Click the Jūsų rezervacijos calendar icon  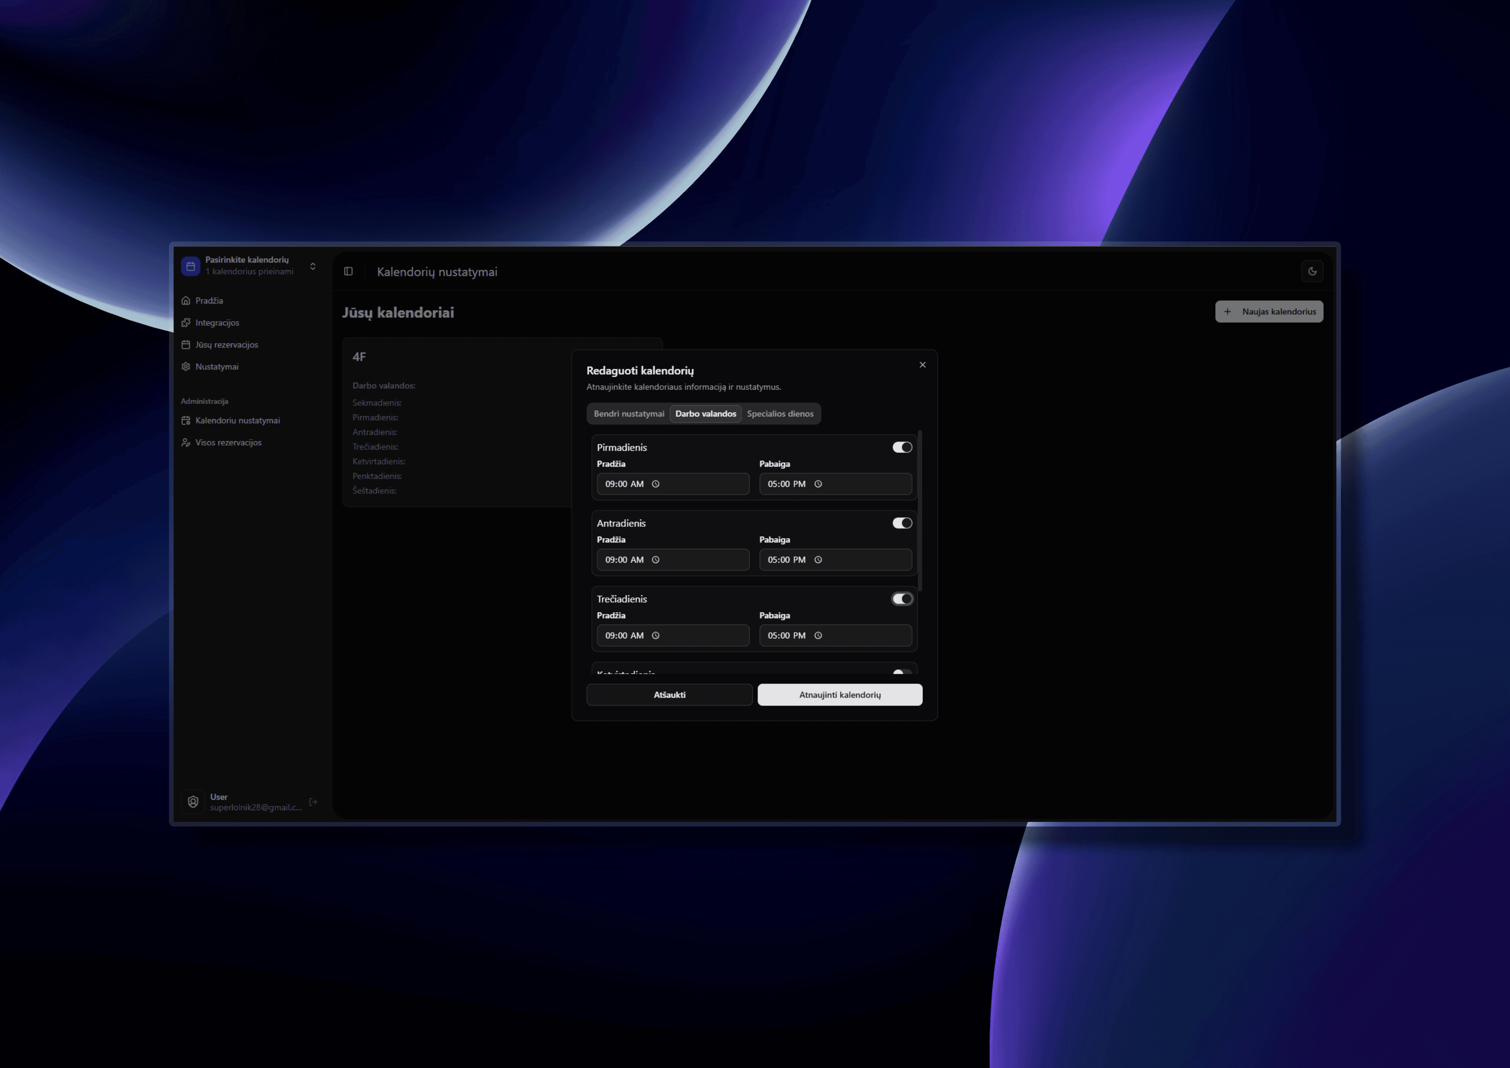[x=186, y=345]
